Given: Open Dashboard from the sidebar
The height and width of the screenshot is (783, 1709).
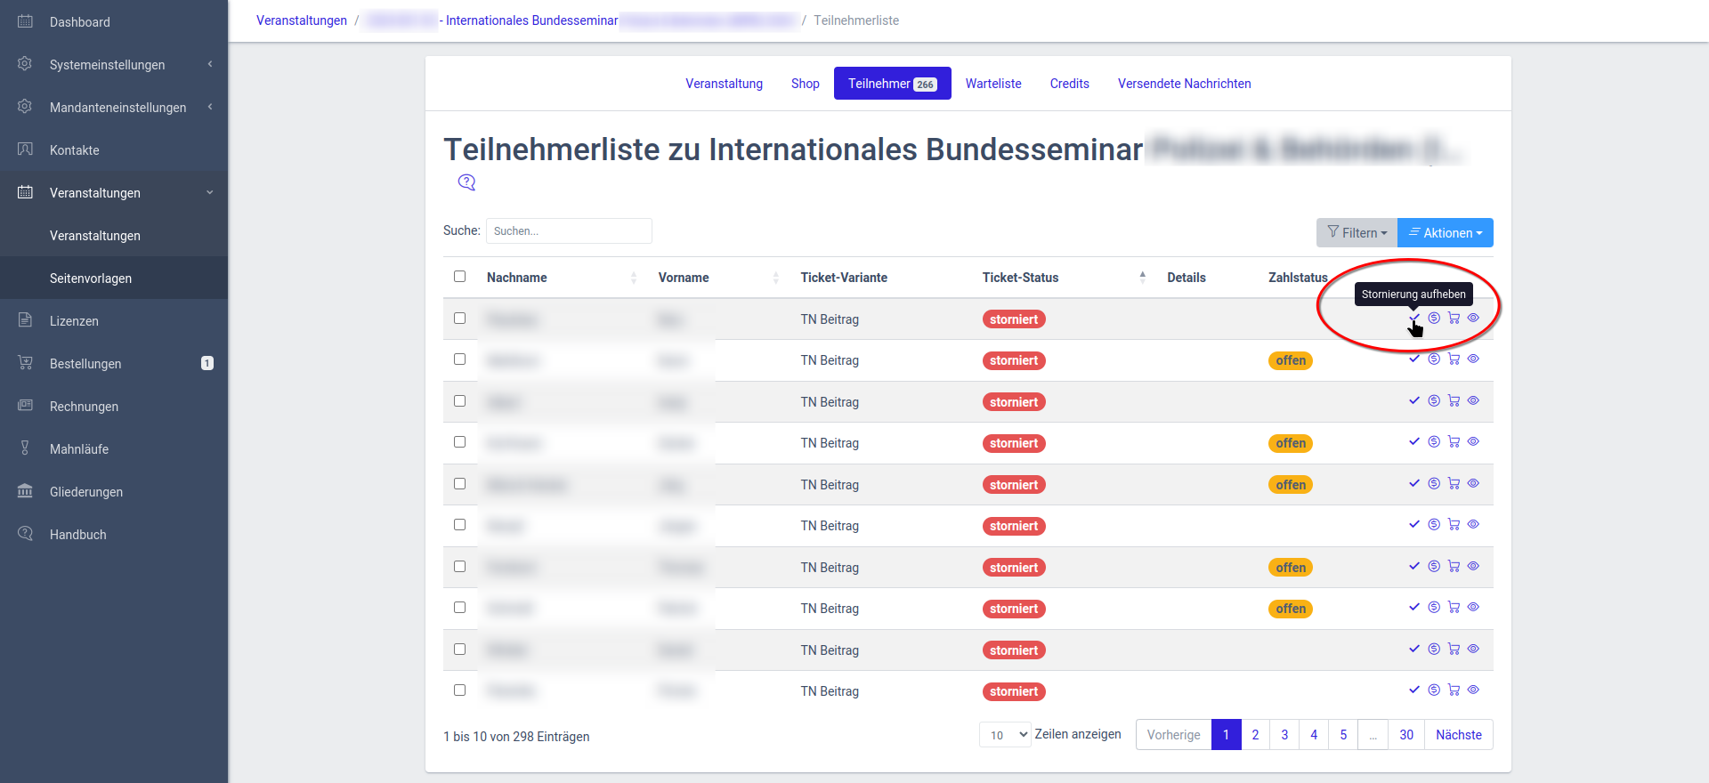Looking at the screenshot, I should coord(79,22).
